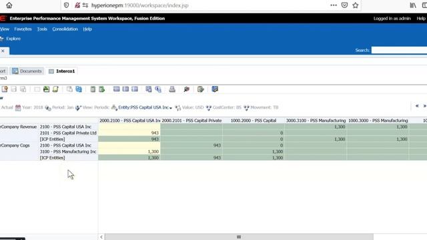The width and height of the screenshot is (427, 240).
Task: Click the Period icon in POV bar
Action: 48,108
